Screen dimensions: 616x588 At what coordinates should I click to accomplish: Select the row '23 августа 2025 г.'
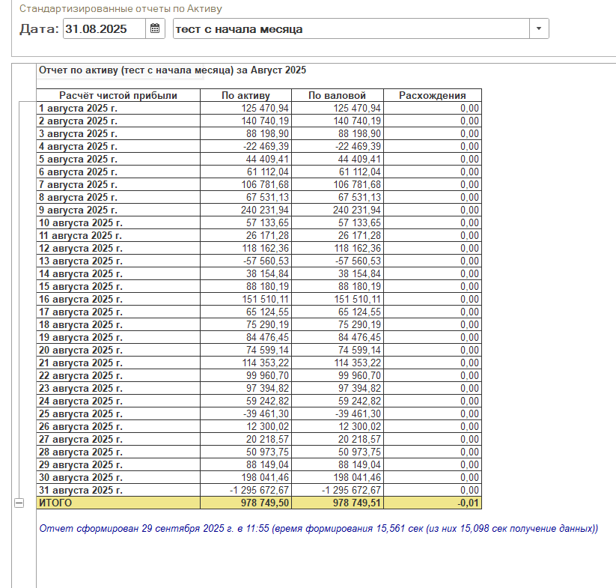click(x=259, y=388)
